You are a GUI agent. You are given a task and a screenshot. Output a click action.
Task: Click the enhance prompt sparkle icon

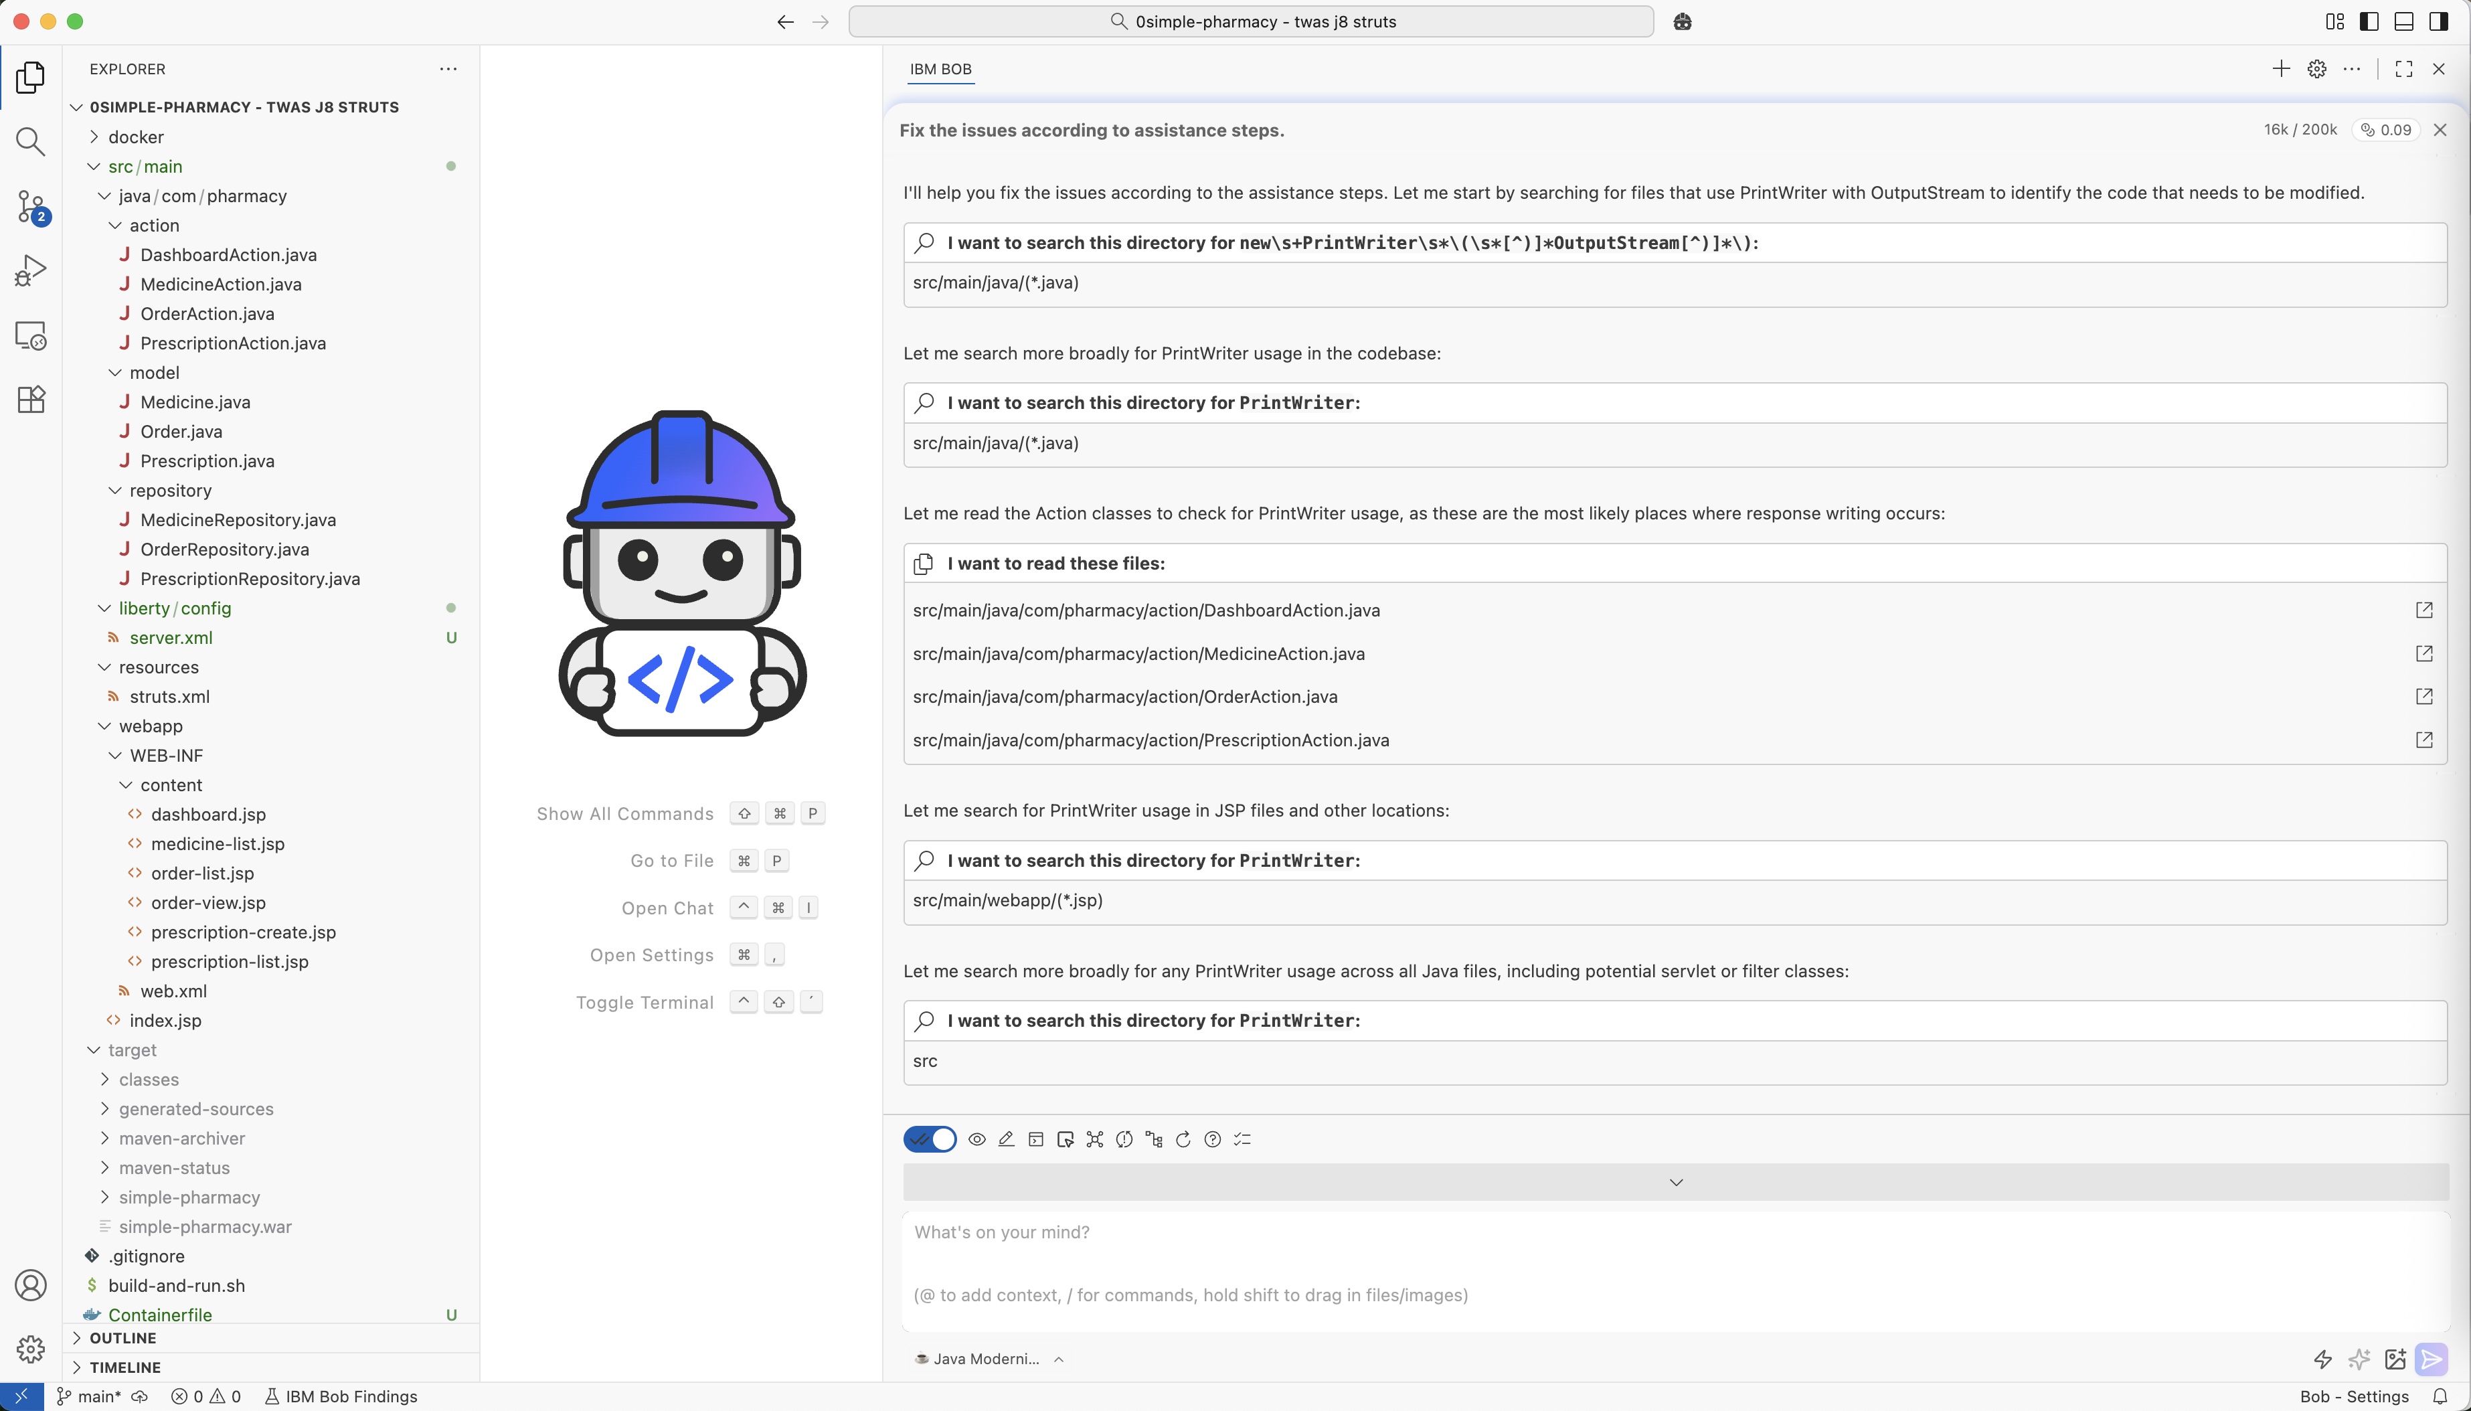[x=2359, y=1359]
